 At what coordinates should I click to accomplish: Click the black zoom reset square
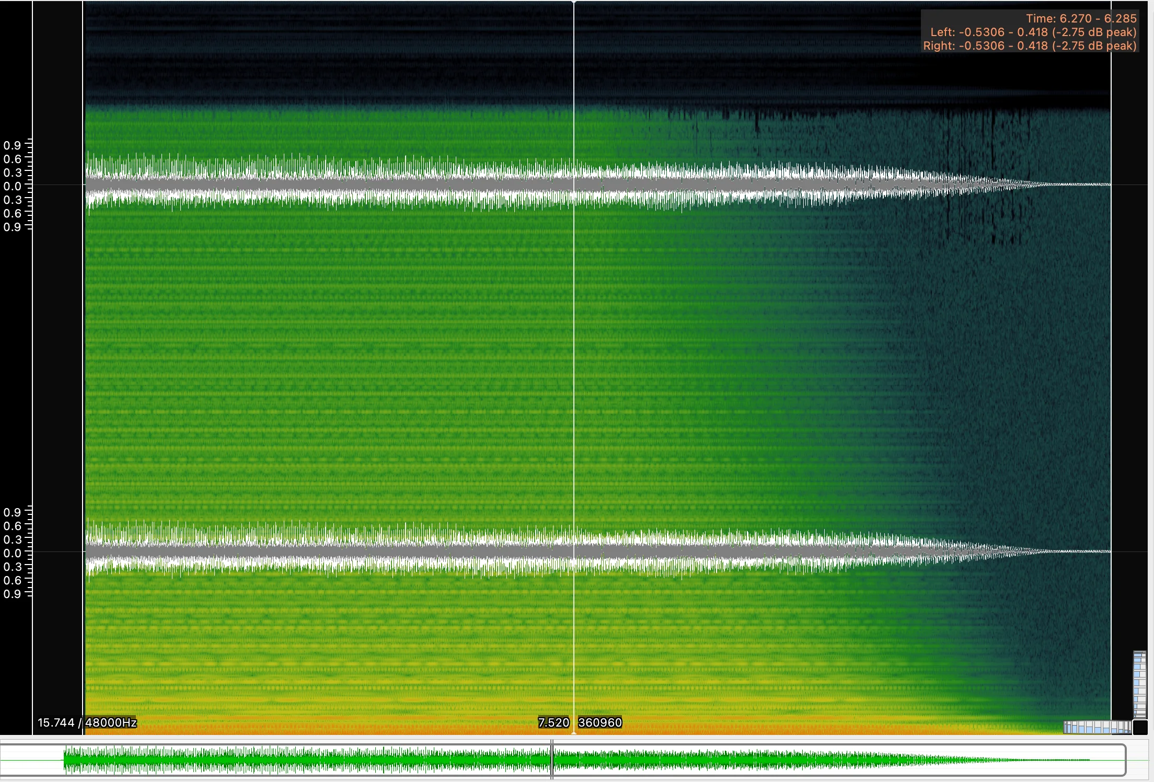(1140, 727)
